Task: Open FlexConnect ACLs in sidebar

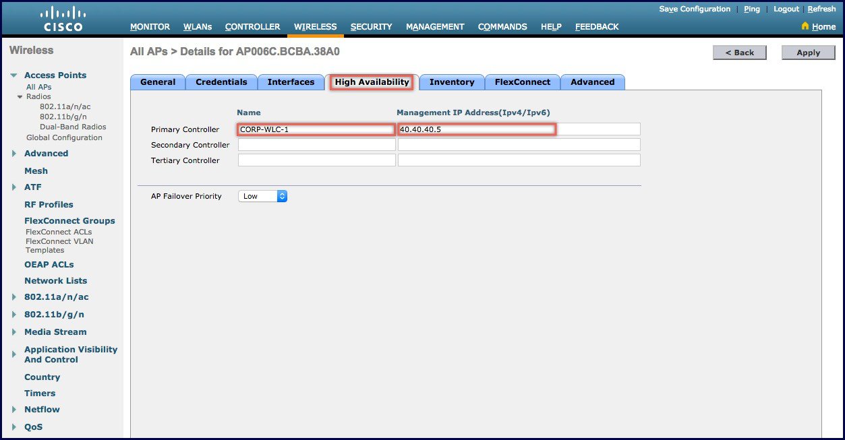Action: click(59, 232)
